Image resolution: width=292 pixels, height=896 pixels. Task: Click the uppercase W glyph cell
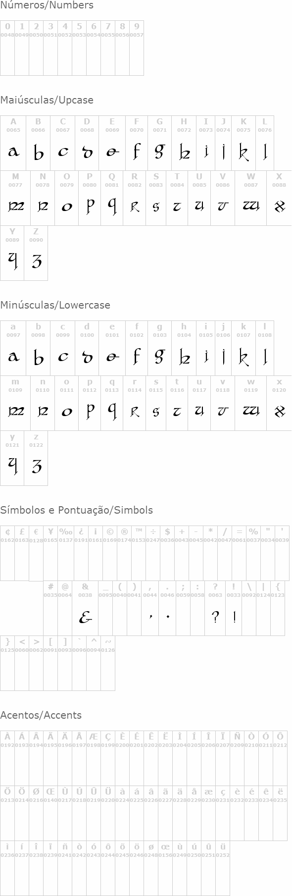[251, 198]
